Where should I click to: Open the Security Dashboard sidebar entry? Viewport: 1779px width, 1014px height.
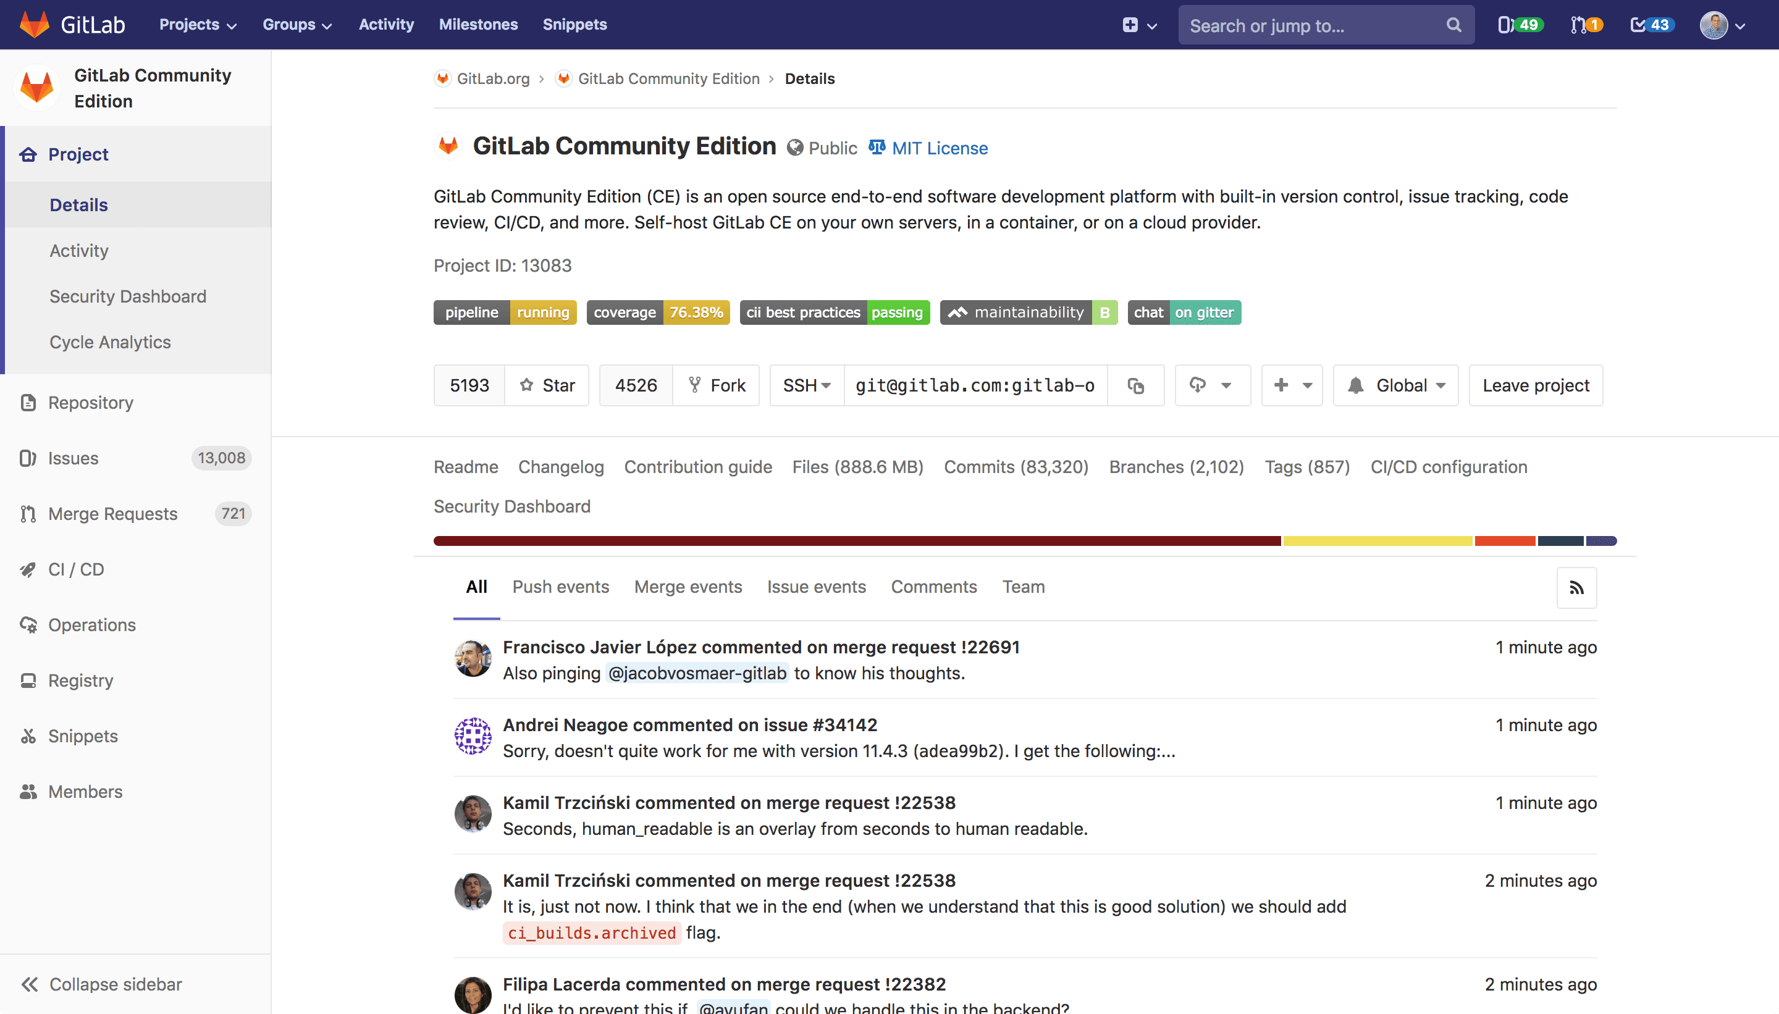click(x=127, y=296)
